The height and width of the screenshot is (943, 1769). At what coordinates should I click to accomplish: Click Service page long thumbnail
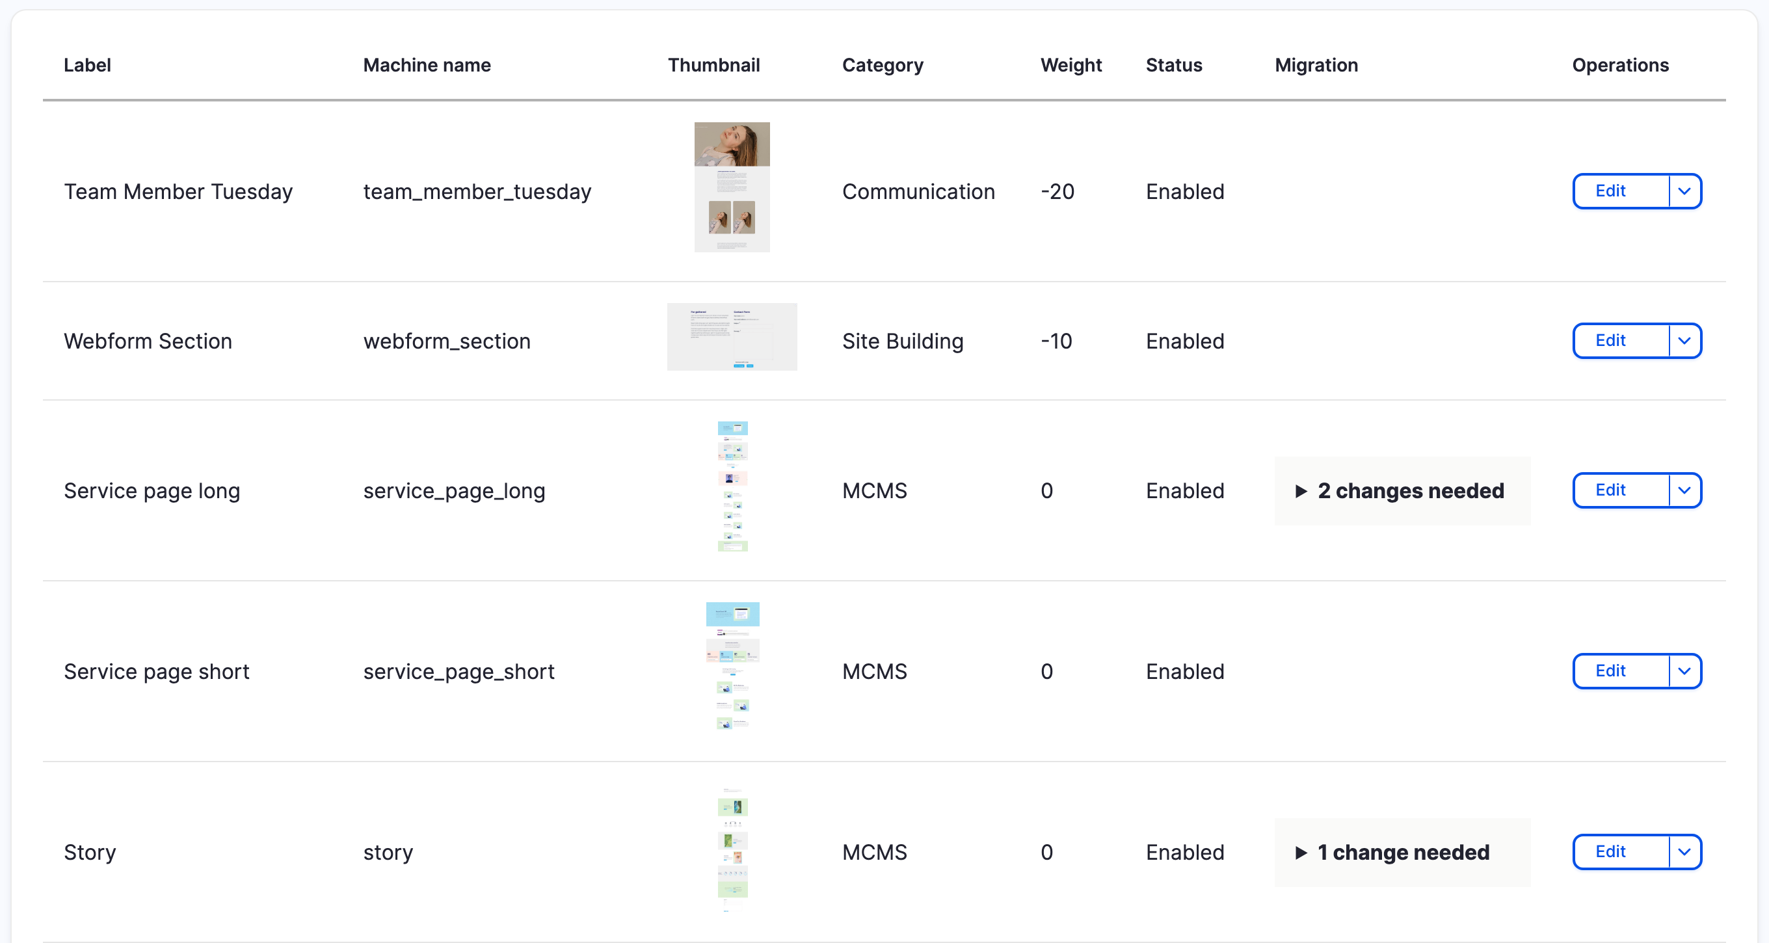[x=733, y=486]
